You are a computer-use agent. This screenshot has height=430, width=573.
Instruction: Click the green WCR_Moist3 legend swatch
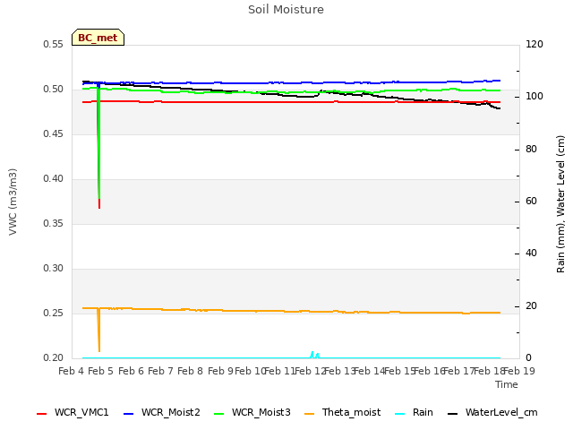pyautogui.click(x=218, y=414)
